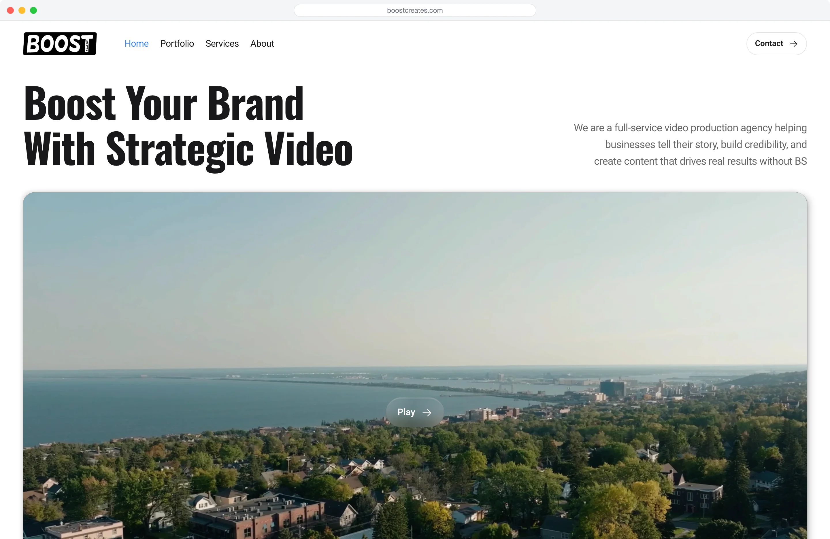This screenshot has width=830, height=539.
Task: Minimize window with the yellow button
Action: [x=22, y=10]
